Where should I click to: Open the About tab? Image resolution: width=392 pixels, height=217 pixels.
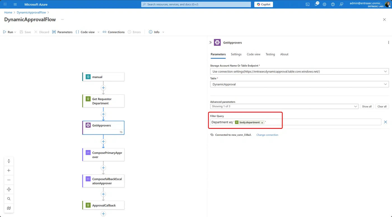coord(284,54)
